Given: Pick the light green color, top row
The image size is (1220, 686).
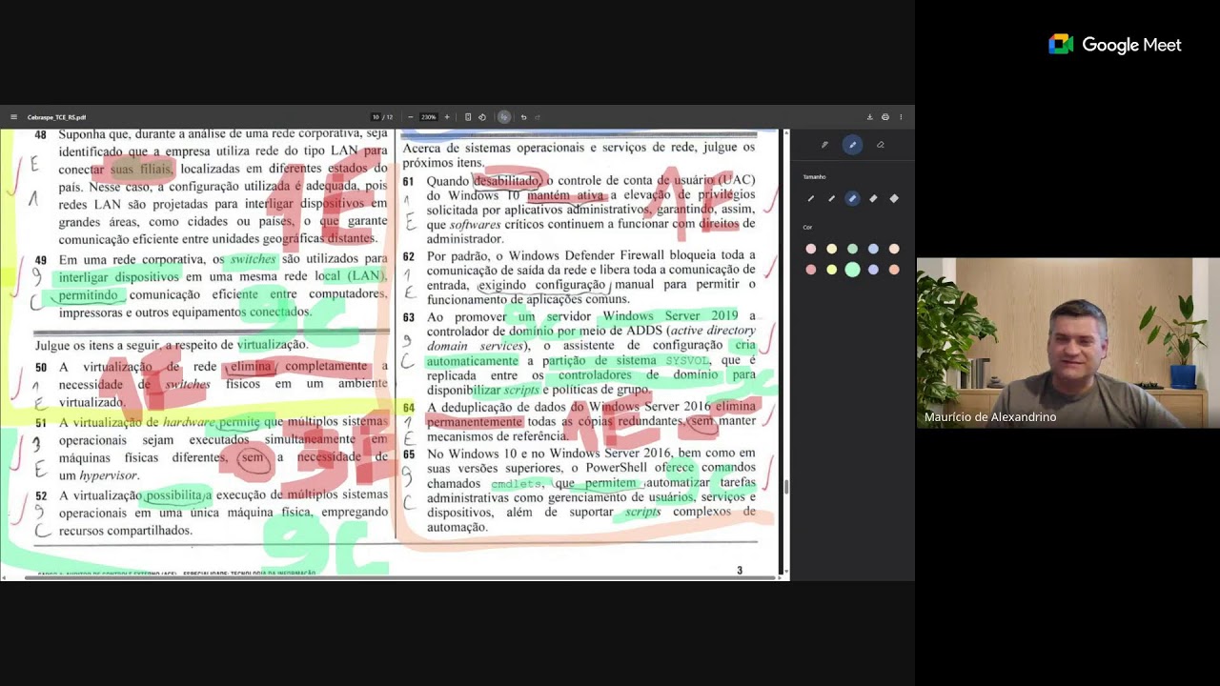Looking at the screenshot, I should pyautogui.click(x=852, y=249).
